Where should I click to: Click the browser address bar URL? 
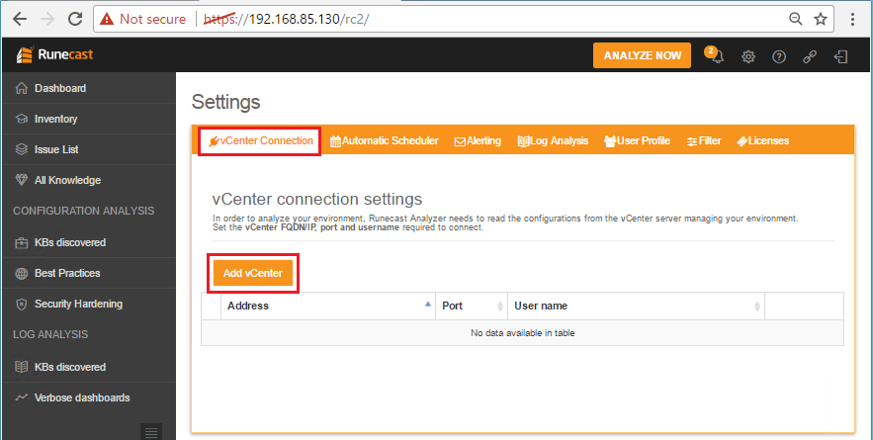click(x=286, y=19)
